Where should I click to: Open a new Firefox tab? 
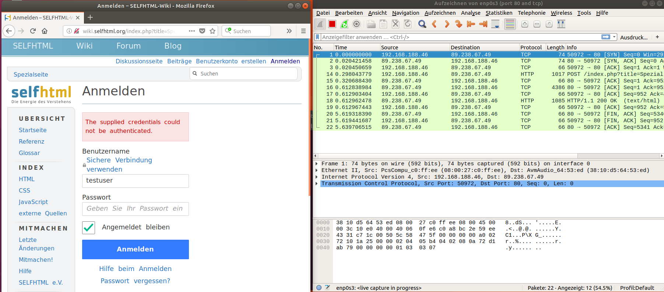(90, 17)
